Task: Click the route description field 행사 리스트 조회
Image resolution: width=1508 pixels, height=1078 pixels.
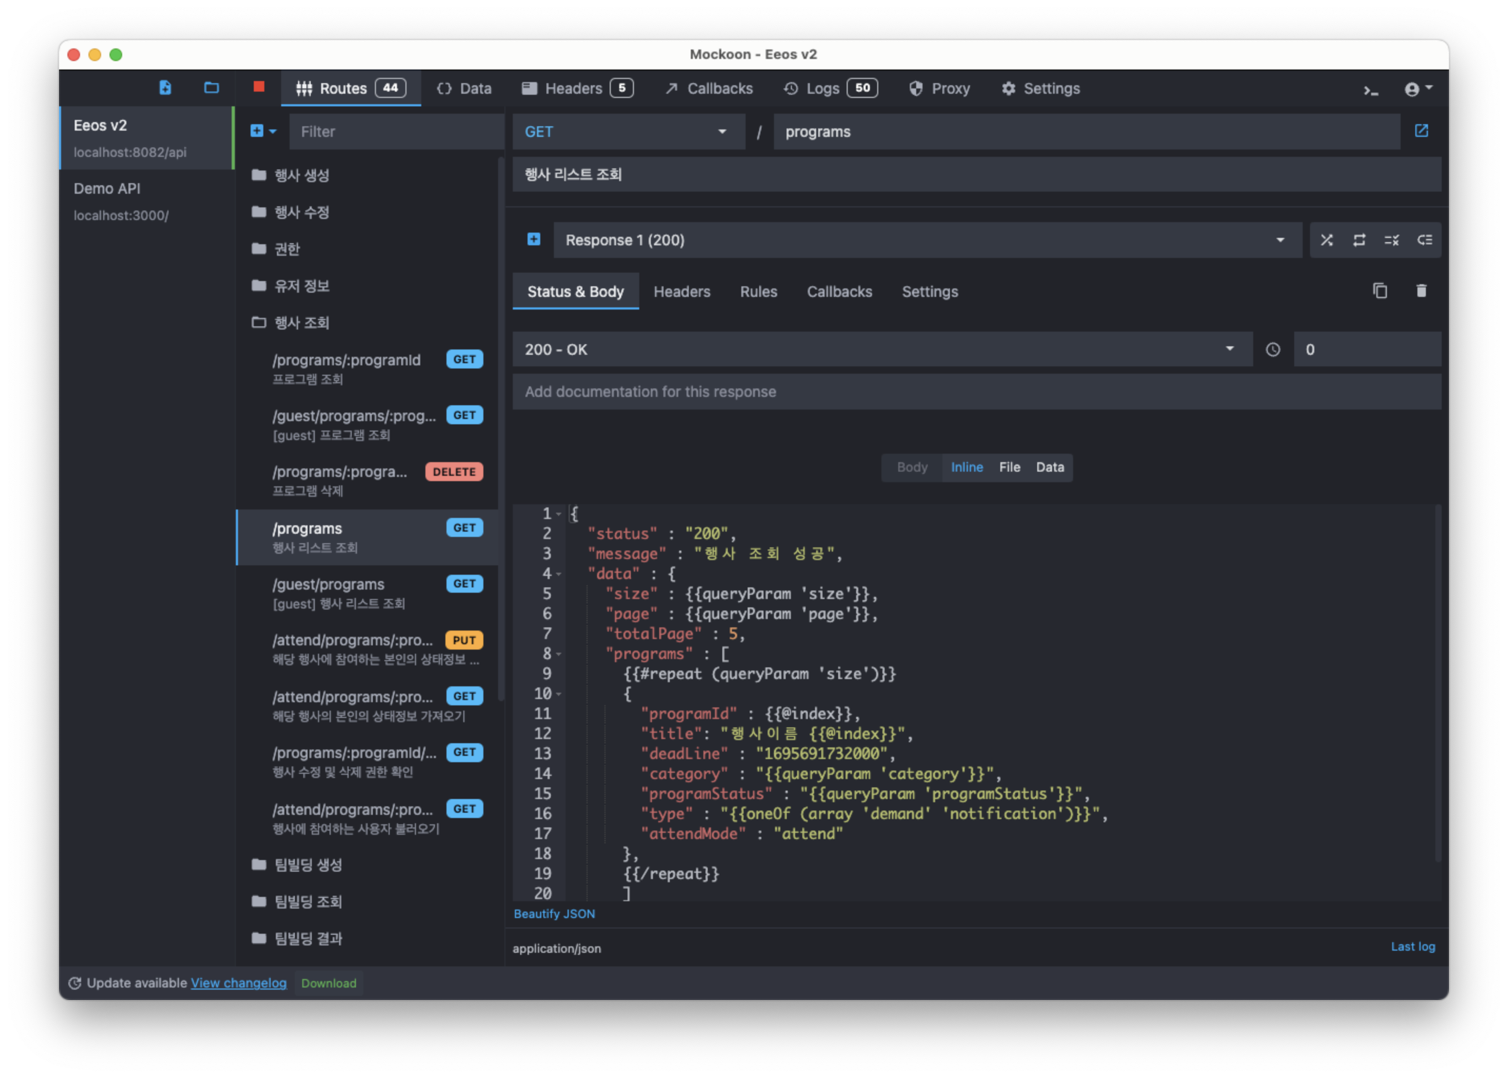Action: 976,175
